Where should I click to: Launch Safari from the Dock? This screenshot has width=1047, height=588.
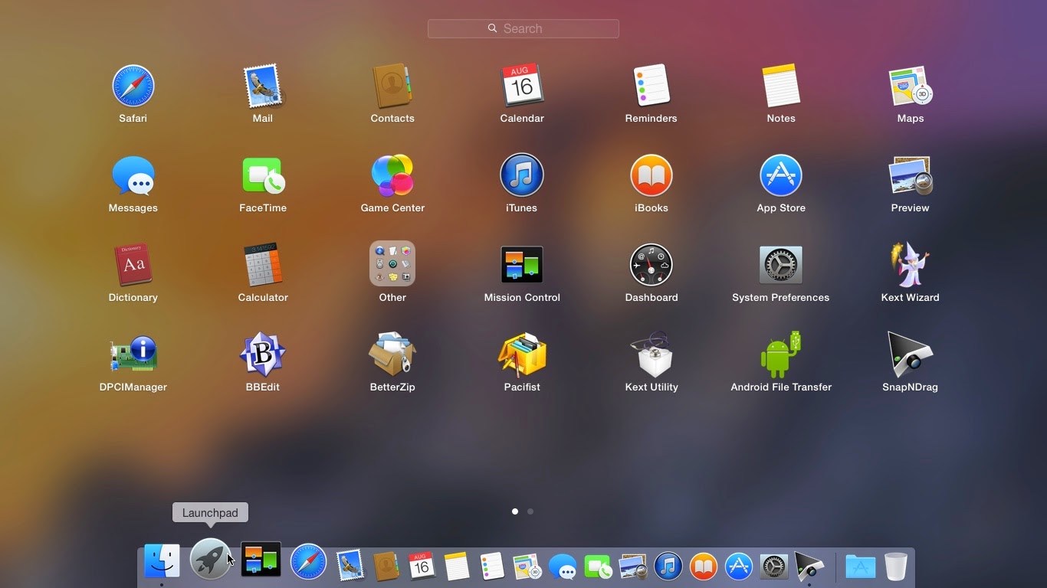[309, 563]
